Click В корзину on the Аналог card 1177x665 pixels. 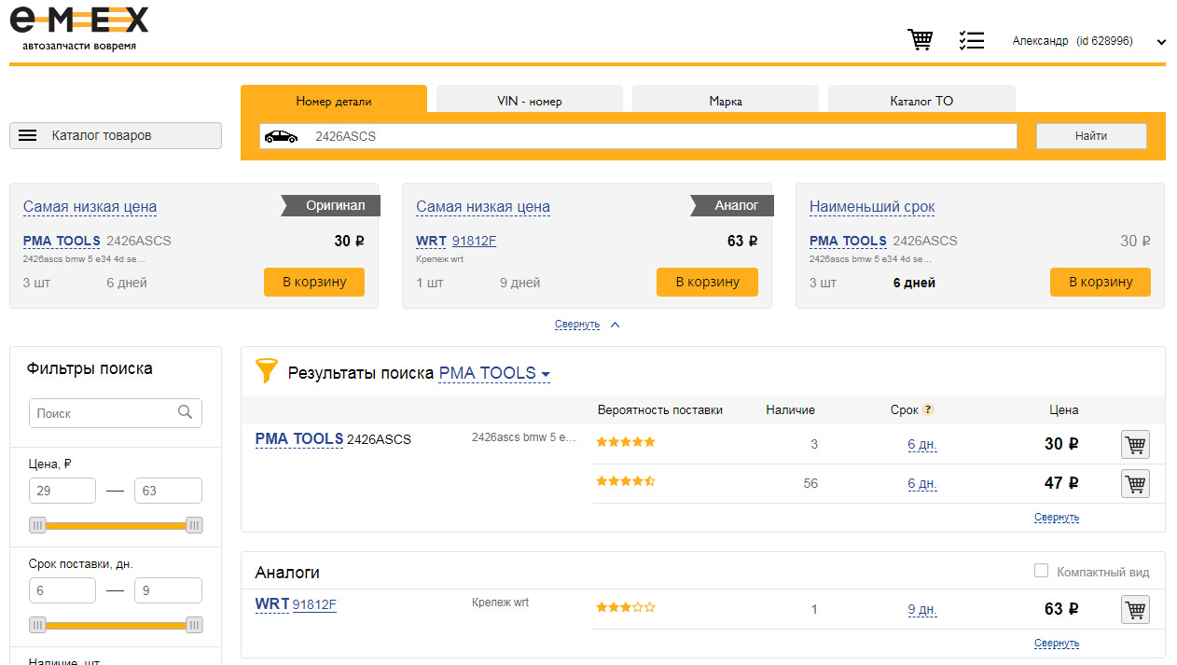point(707,282)
